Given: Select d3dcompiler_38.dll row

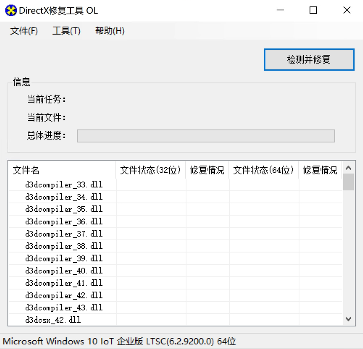Looking at the screenshot, I should (176, 246).
